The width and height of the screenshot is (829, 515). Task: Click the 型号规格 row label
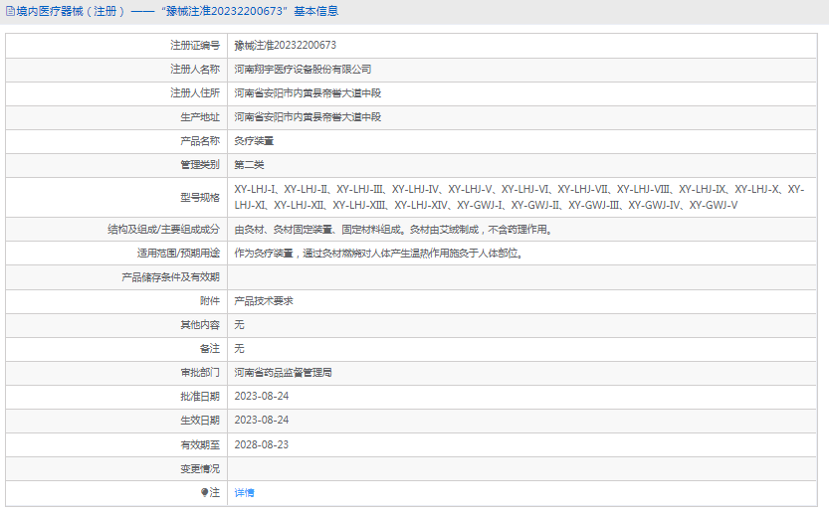click(x=200, y=198)
